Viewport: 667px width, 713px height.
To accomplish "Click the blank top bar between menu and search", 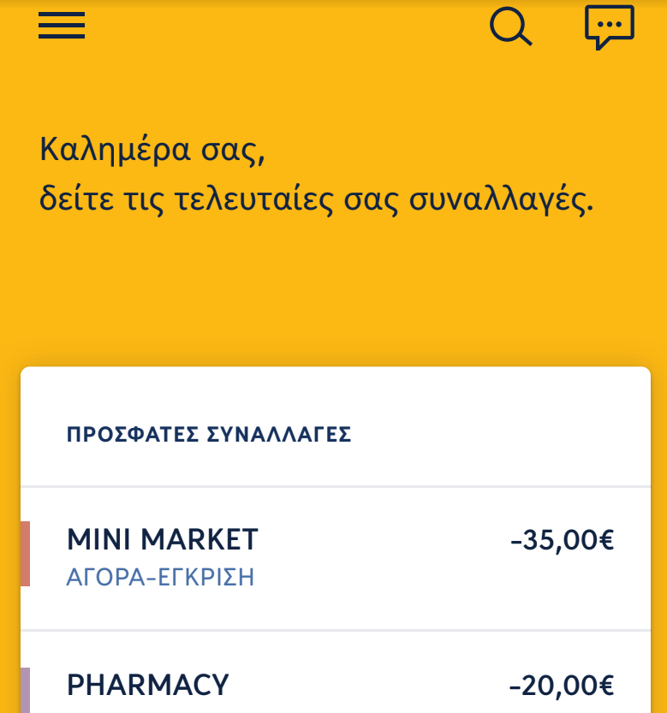I will [x=283, y=26].
